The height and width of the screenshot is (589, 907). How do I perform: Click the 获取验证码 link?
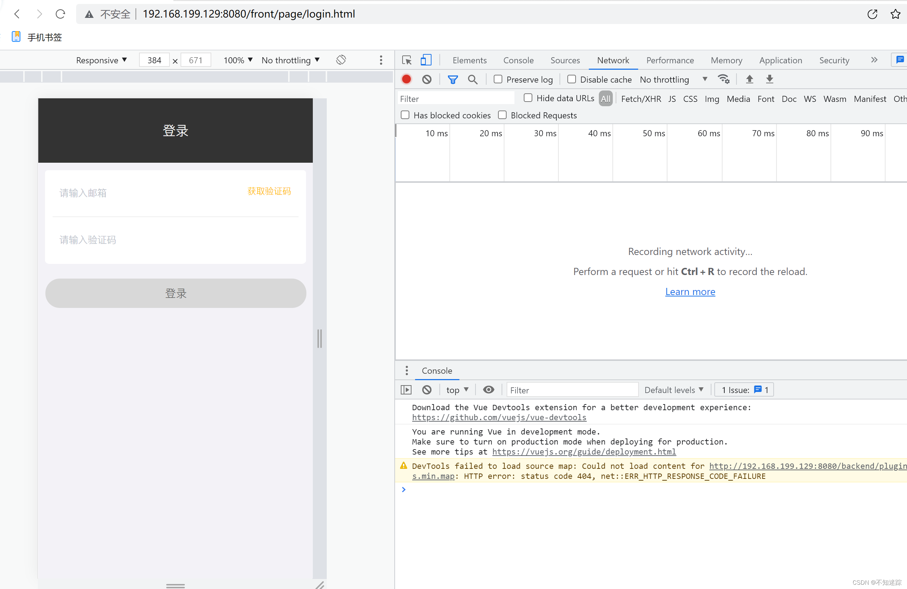269,191
